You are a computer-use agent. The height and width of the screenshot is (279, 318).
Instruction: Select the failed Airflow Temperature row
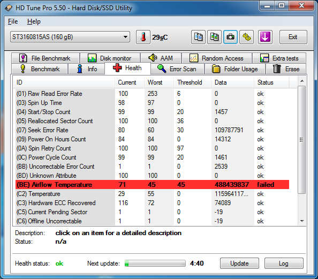(x=152, y=184)
